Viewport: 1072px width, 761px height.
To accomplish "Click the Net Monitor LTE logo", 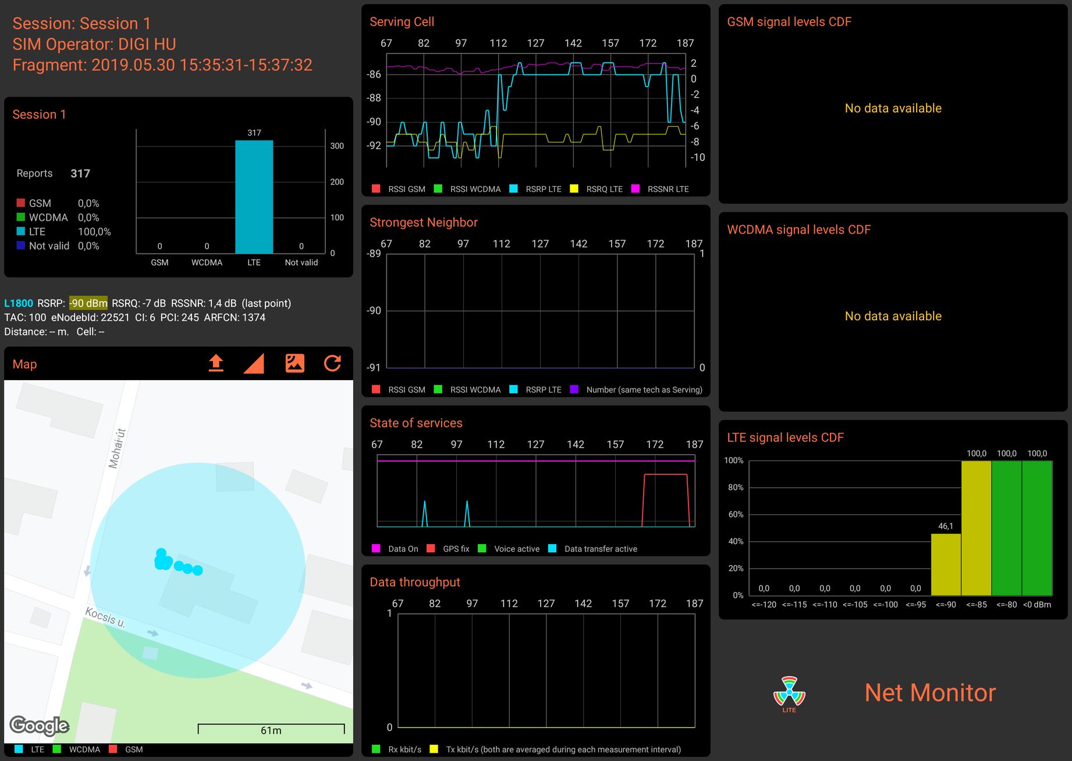I will click(789, 694).
